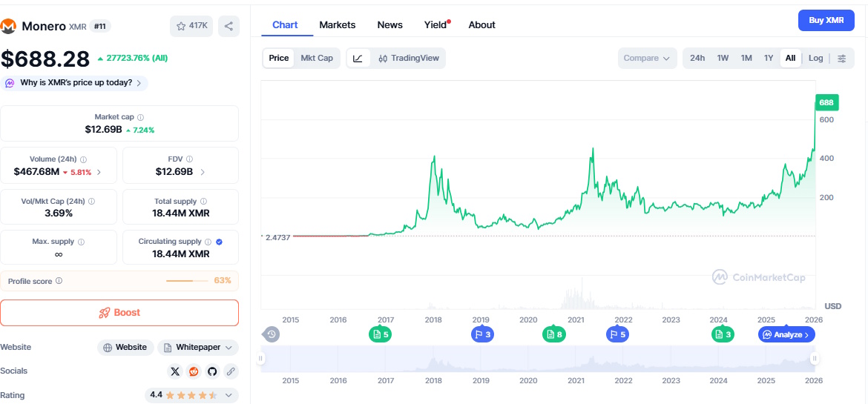Switch chart to Mkt Cap view
Viewport: 868px width, 404px height.
(317, 59)
